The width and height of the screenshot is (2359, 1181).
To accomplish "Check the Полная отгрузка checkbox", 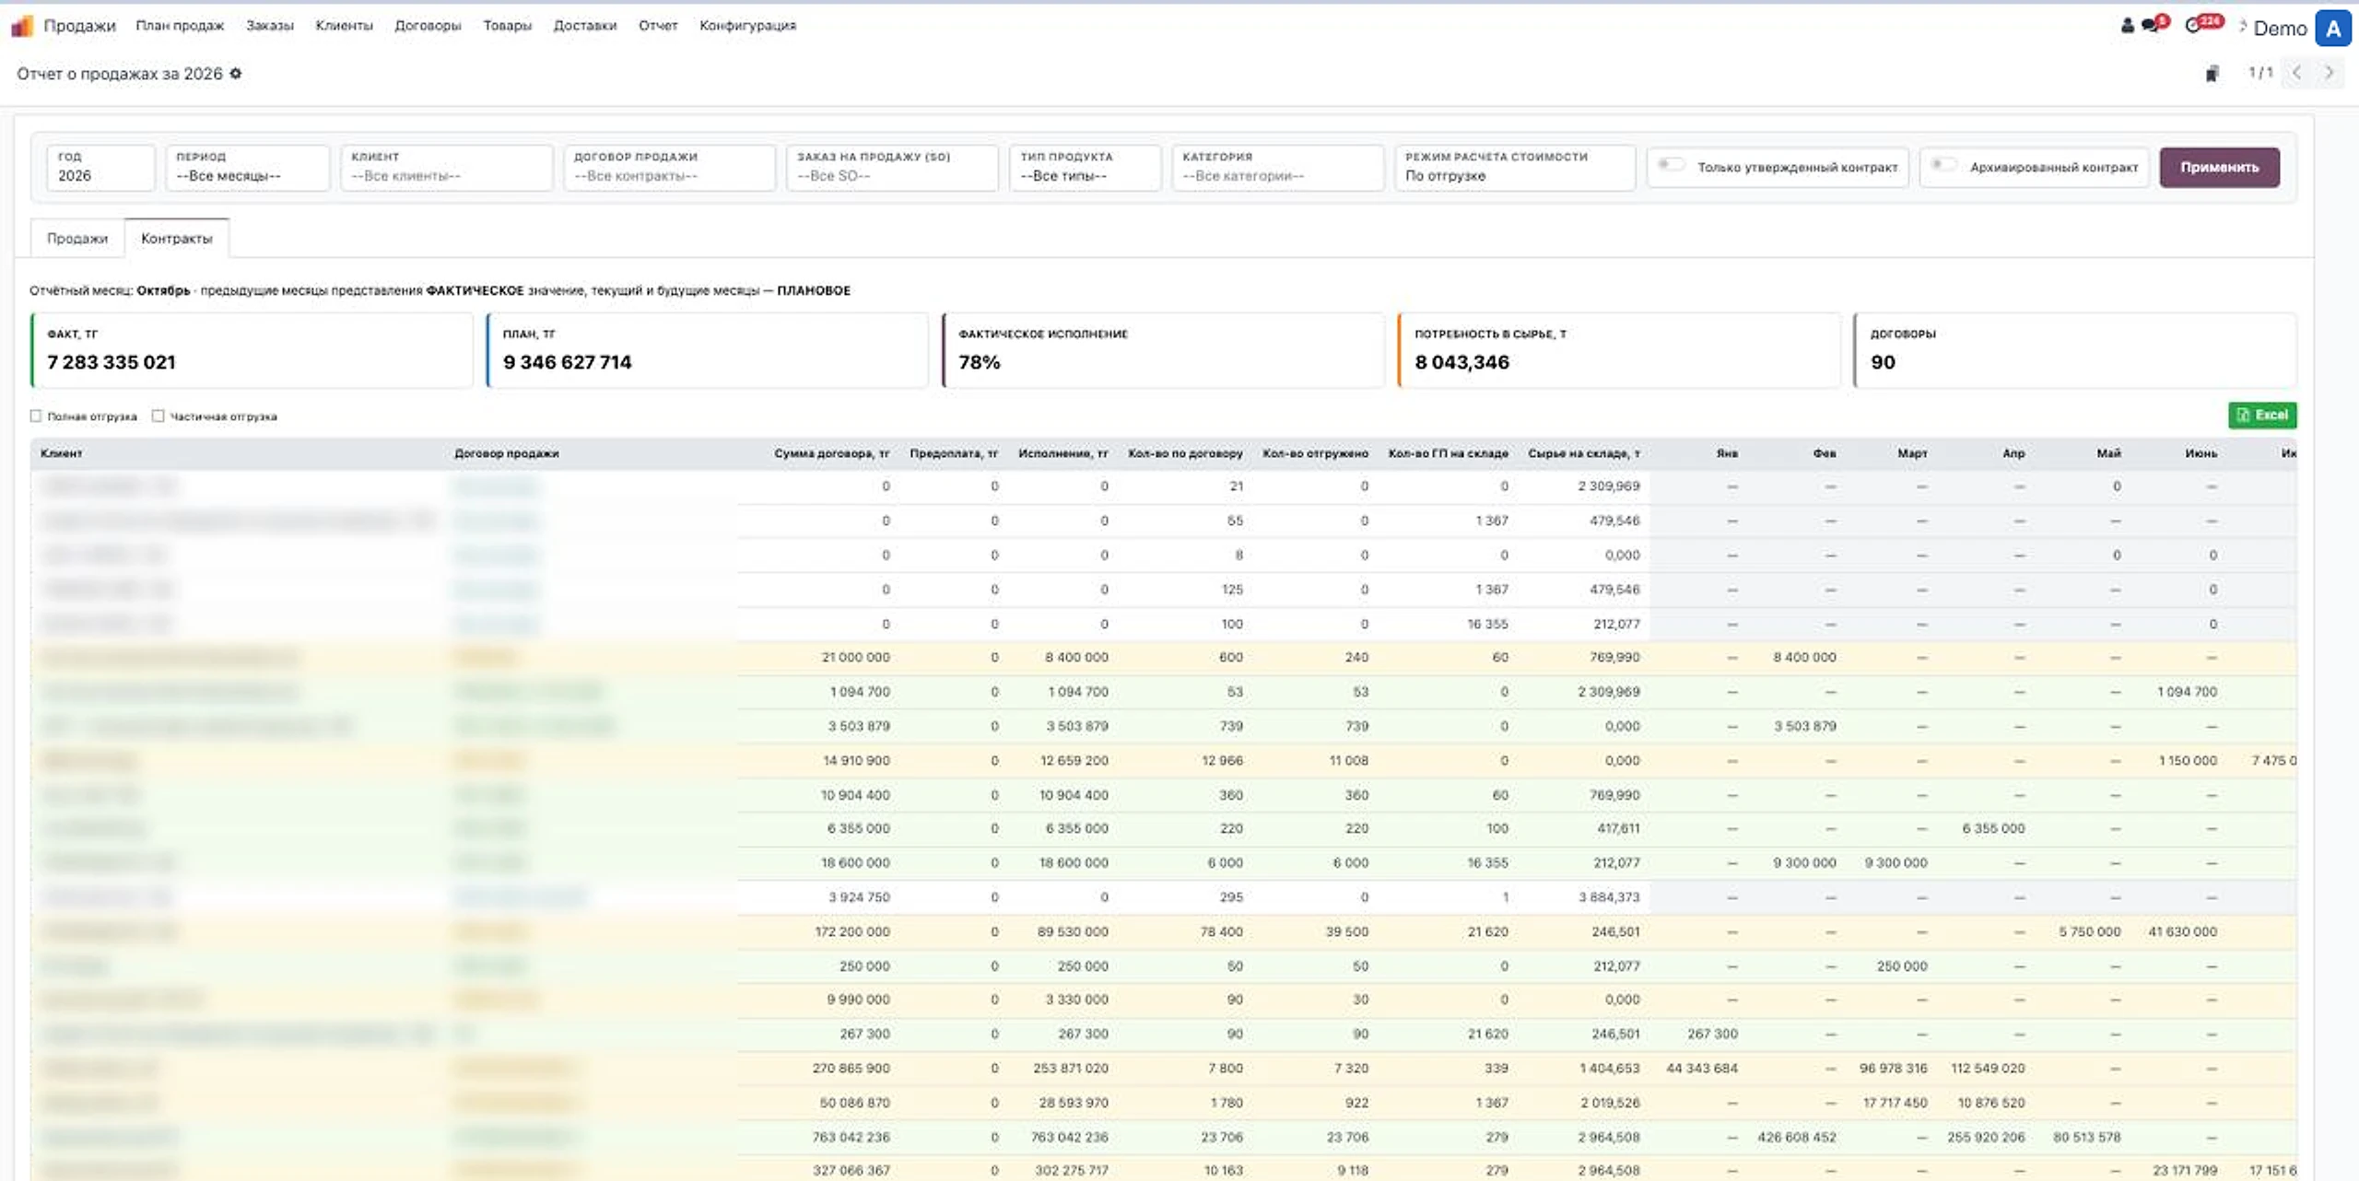I will [x=36, y=416].
